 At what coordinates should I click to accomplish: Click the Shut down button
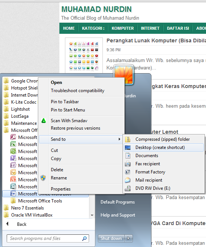click(x=111, y=238)
